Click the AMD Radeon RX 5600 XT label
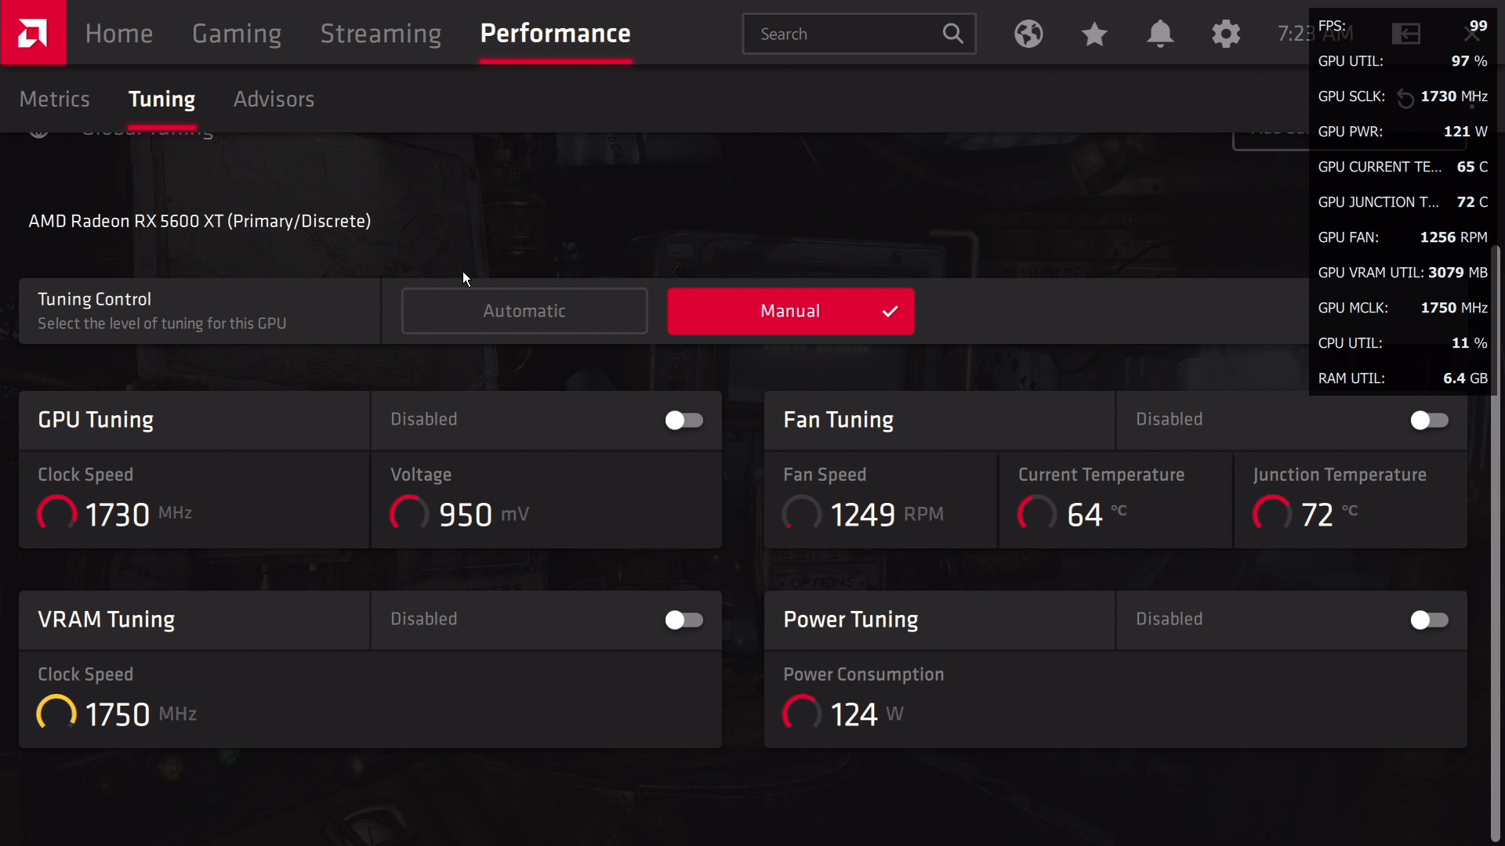1505x846 pixels. coord(200,221)
